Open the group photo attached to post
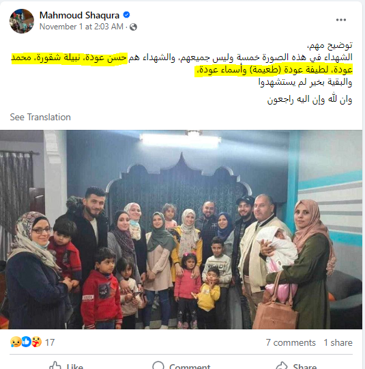This screenshot has height=369, width=365. pos(181,230)
